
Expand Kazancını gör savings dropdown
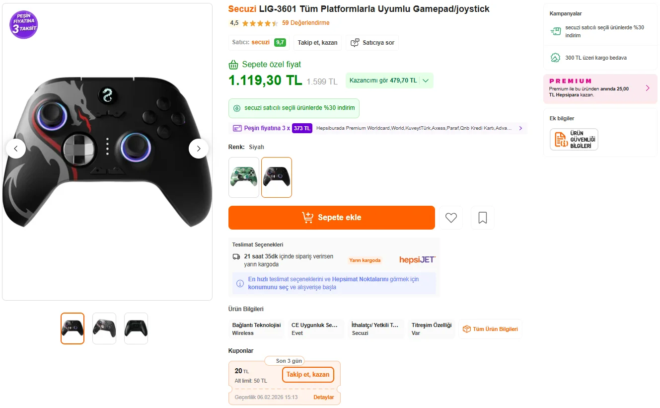click(x=426, y=81)
